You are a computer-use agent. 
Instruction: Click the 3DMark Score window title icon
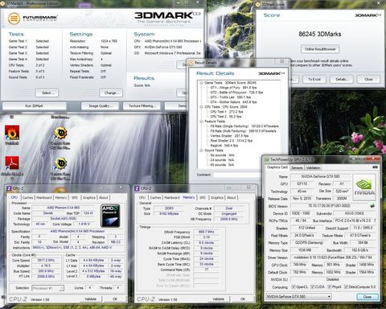coord(258,4)
